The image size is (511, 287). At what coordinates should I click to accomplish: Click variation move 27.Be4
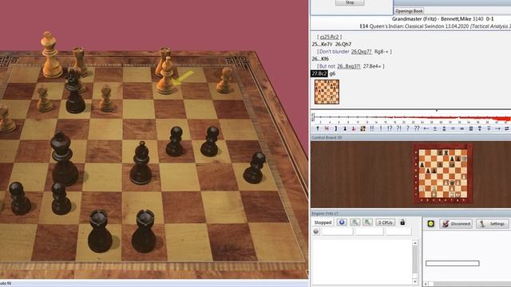372,66
